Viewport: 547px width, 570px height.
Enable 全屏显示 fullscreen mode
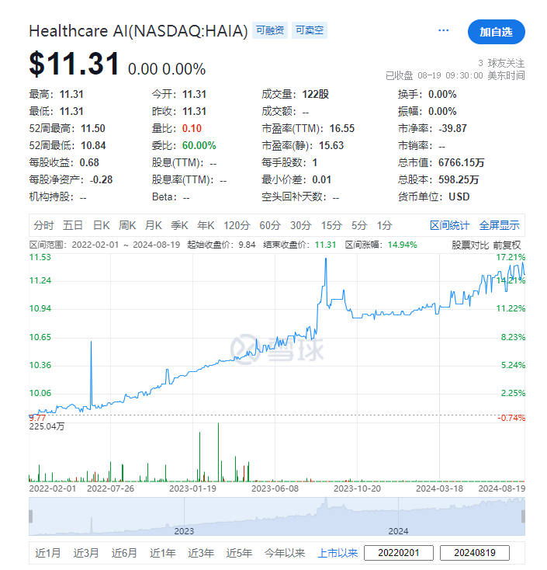pos(499,225)
